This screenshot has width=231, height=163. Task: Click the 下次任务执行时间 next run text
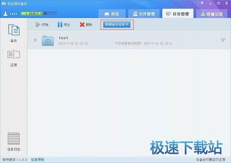click(x=143, y=43)
